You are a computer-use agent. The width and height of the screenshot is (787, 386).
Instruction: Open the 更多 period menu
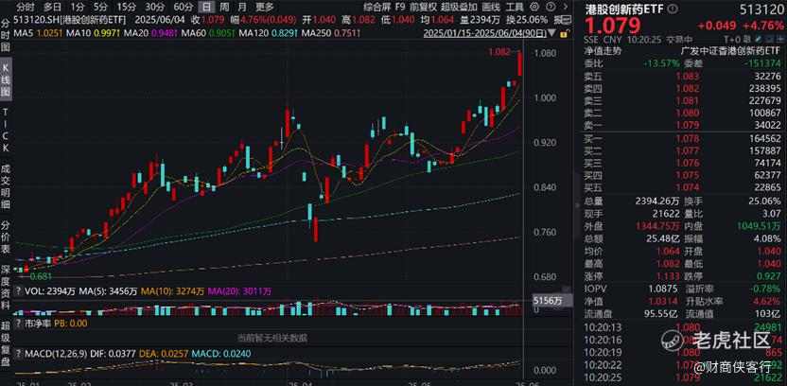[x=265, y=7]
